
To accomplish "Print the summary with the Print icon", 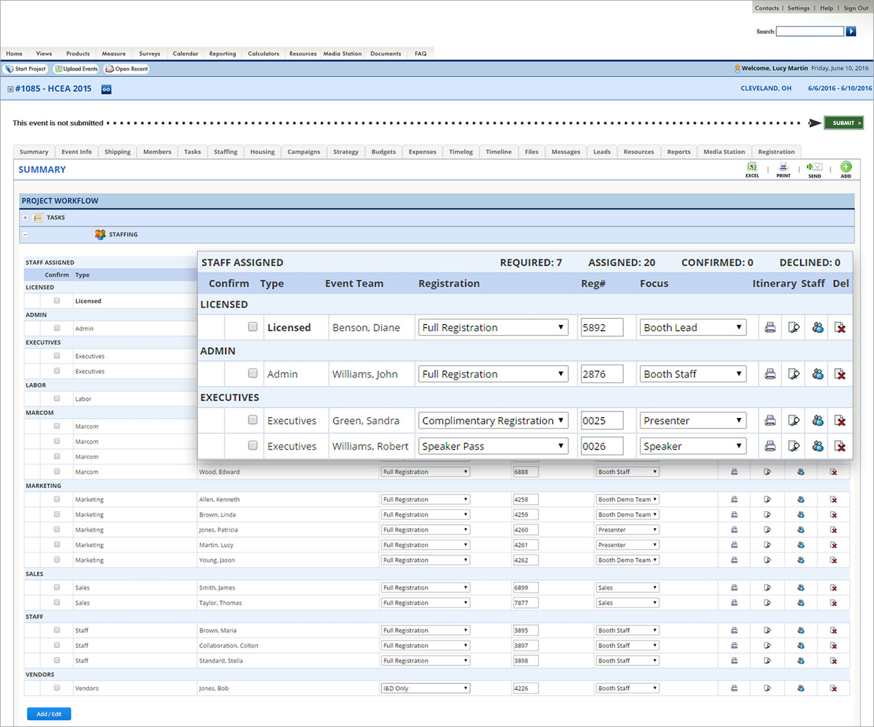I will tap(783, 169).
